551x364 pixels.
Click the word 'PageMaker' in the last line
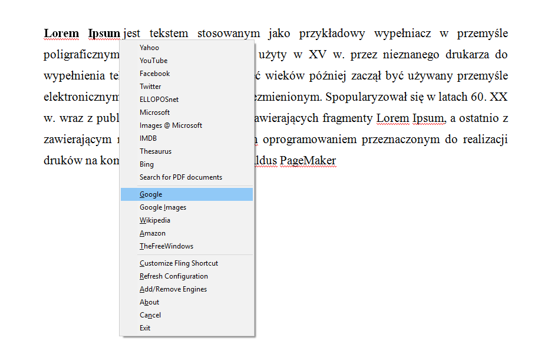coord(308,161)
